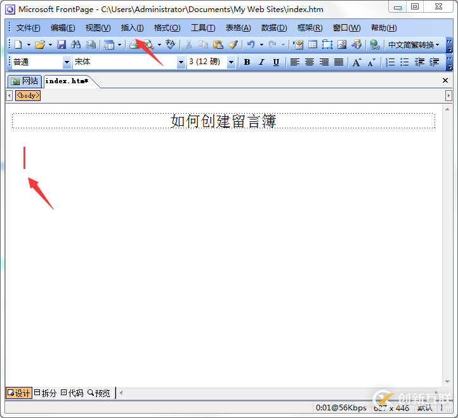This screenshot has height=418, width=458.
Task: Open the 插入(I) menu
Action: pos(133,28)
